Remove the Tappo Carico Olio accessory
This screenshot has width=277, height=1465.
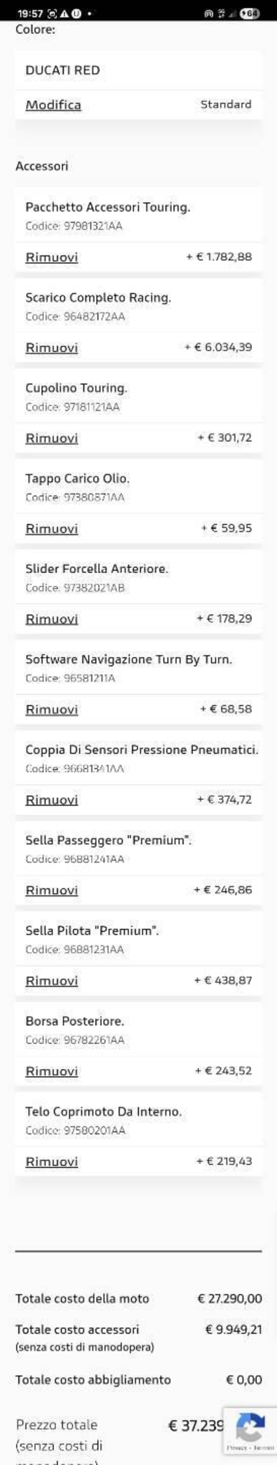click(x=51, y=528)
